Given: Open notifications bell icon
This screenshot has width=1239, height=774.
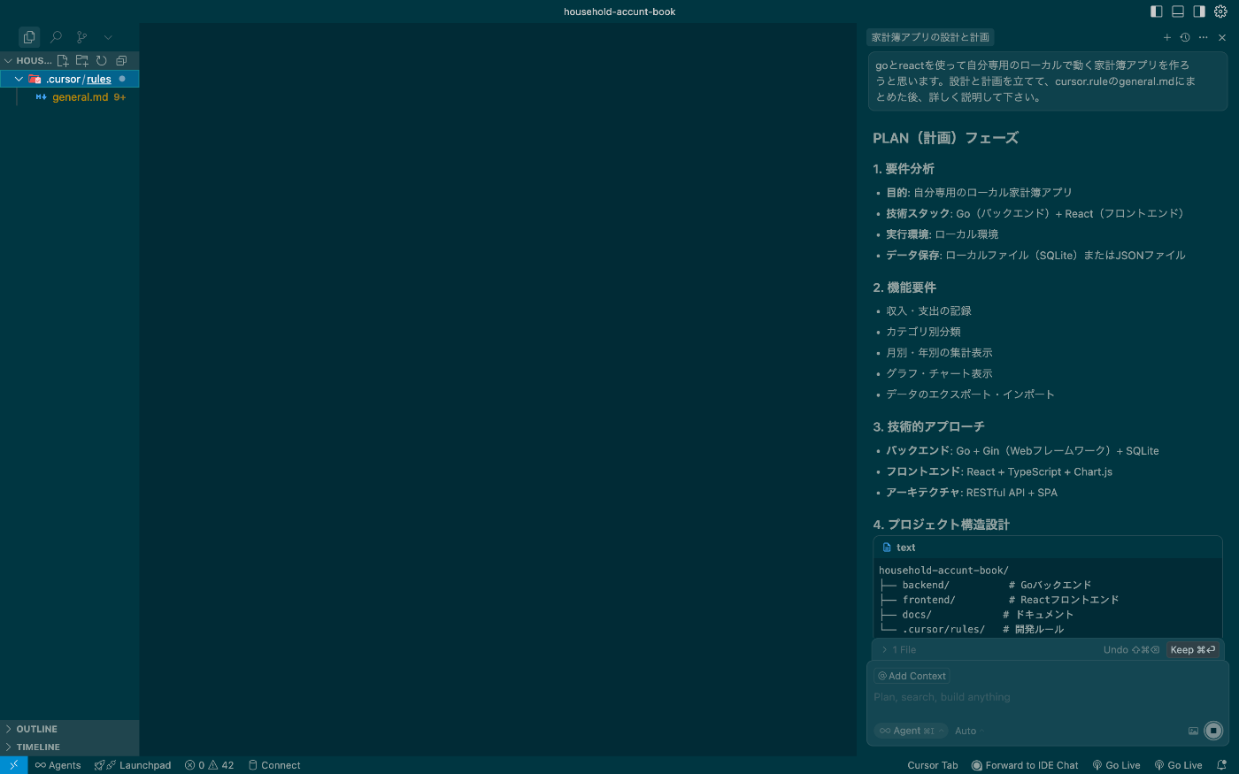Looking at the screenshot, I should (x=1221, y=765).
